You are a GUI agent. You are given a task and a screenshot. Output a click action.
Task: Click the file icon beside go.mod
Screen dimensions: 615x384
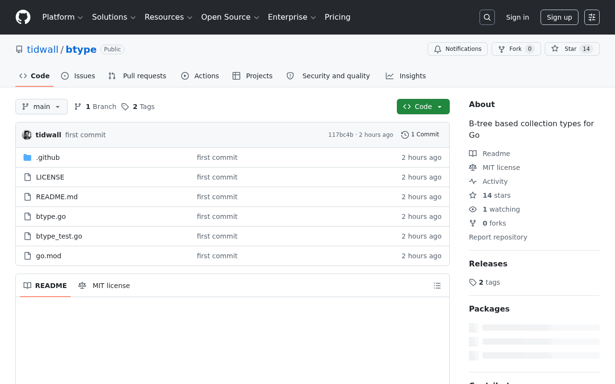click(27, 256)
